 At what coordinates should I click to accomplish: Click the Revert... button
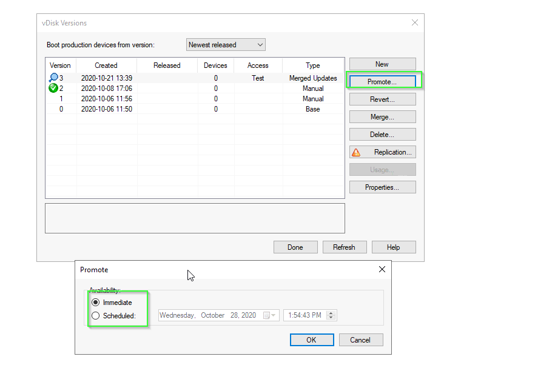pyautogui.click(x=383, y=99)
